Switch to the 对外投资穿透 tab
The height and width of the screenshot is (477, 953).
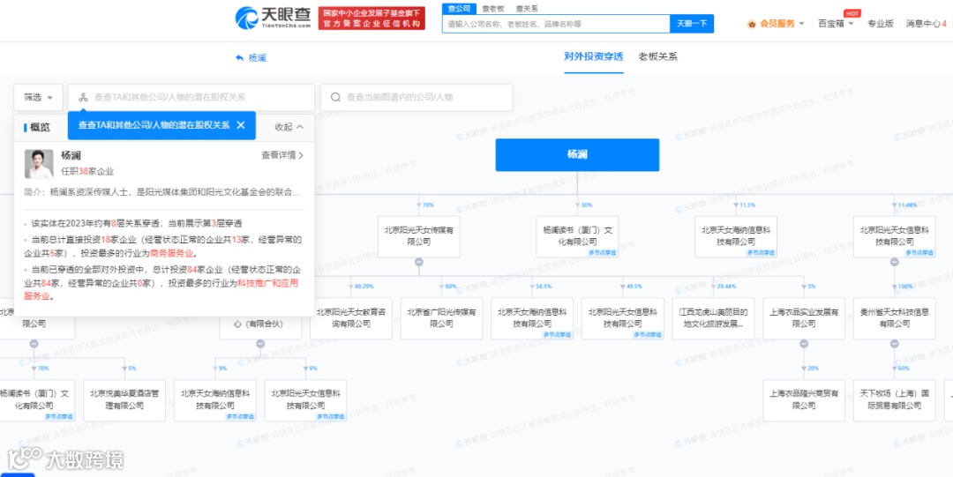(594, 56)
